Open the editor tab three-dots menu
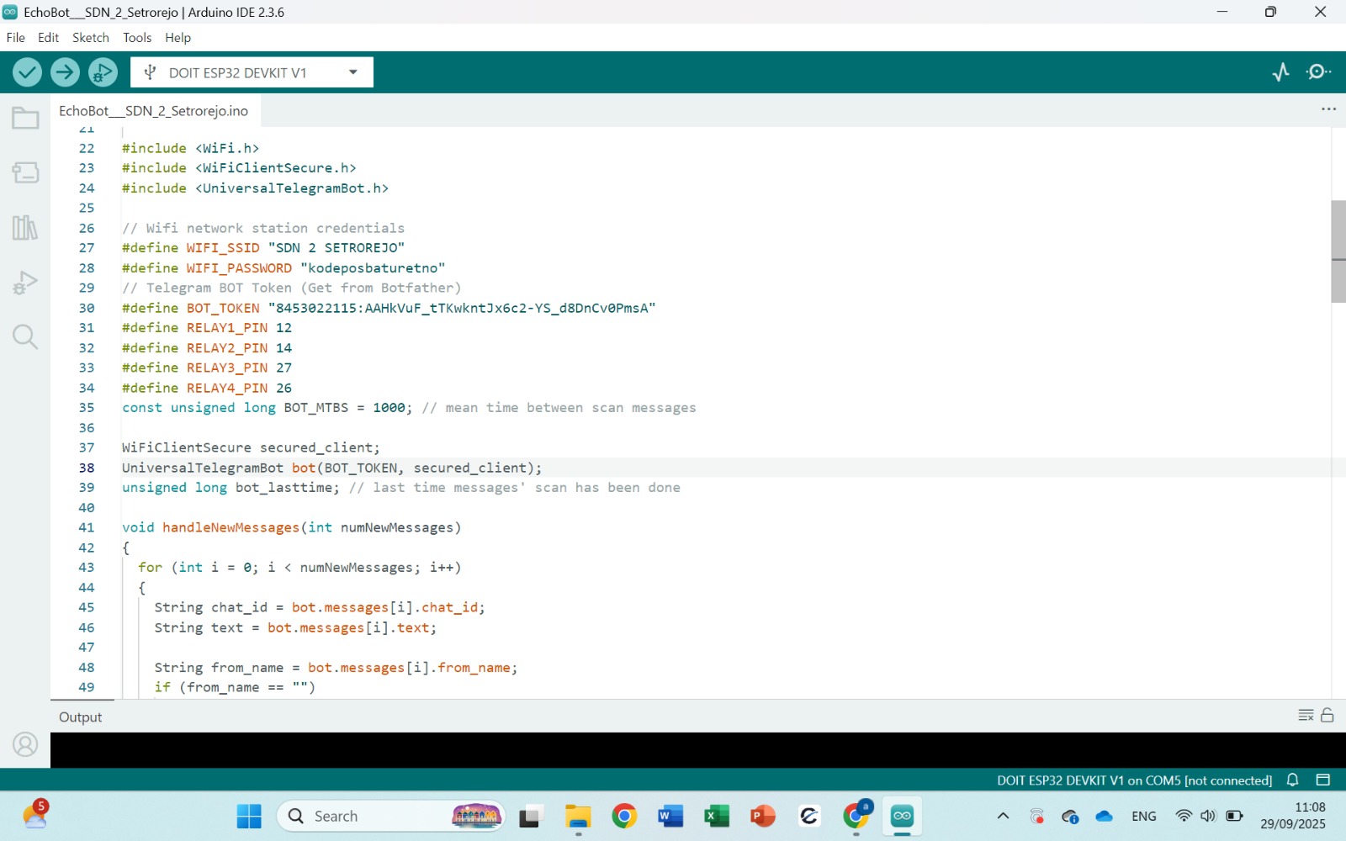This screenshot has height=841, width=1346. click(x=1328, y=109)
